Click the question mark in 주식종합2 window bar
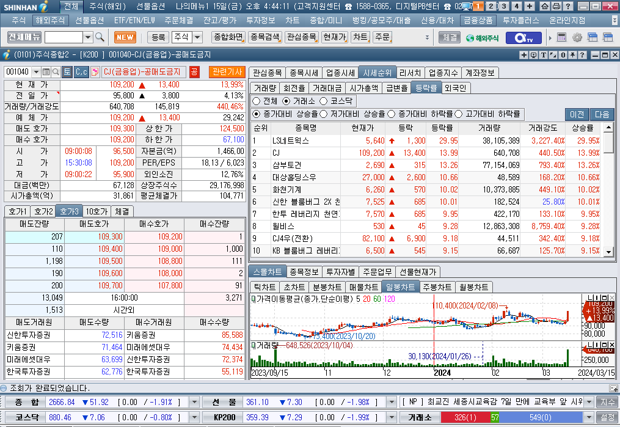The width and height of the screenshot is (620, 427). click(582, 55)
